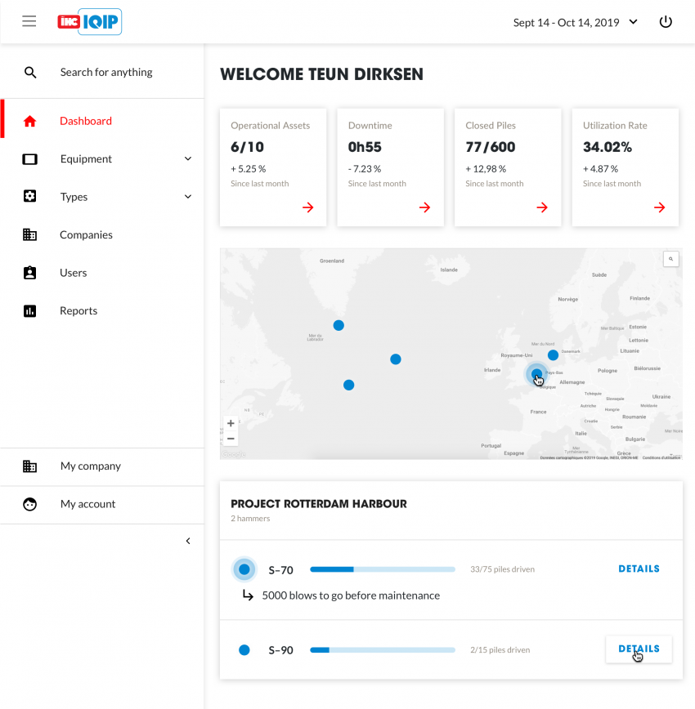Open the map search icon button
Viewport: 695px width, 709px height.
click(x=671, y=259)
